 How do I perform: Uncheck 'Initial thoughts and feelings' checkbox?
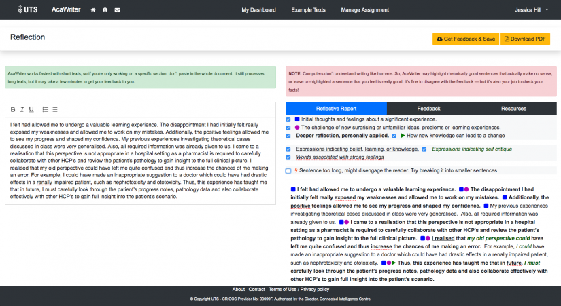coord(288,119)
